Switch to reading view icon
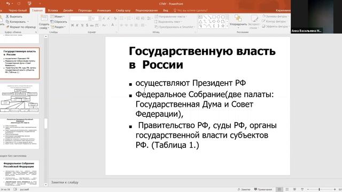This screenshot has width=342, height=192. point(294,189)
